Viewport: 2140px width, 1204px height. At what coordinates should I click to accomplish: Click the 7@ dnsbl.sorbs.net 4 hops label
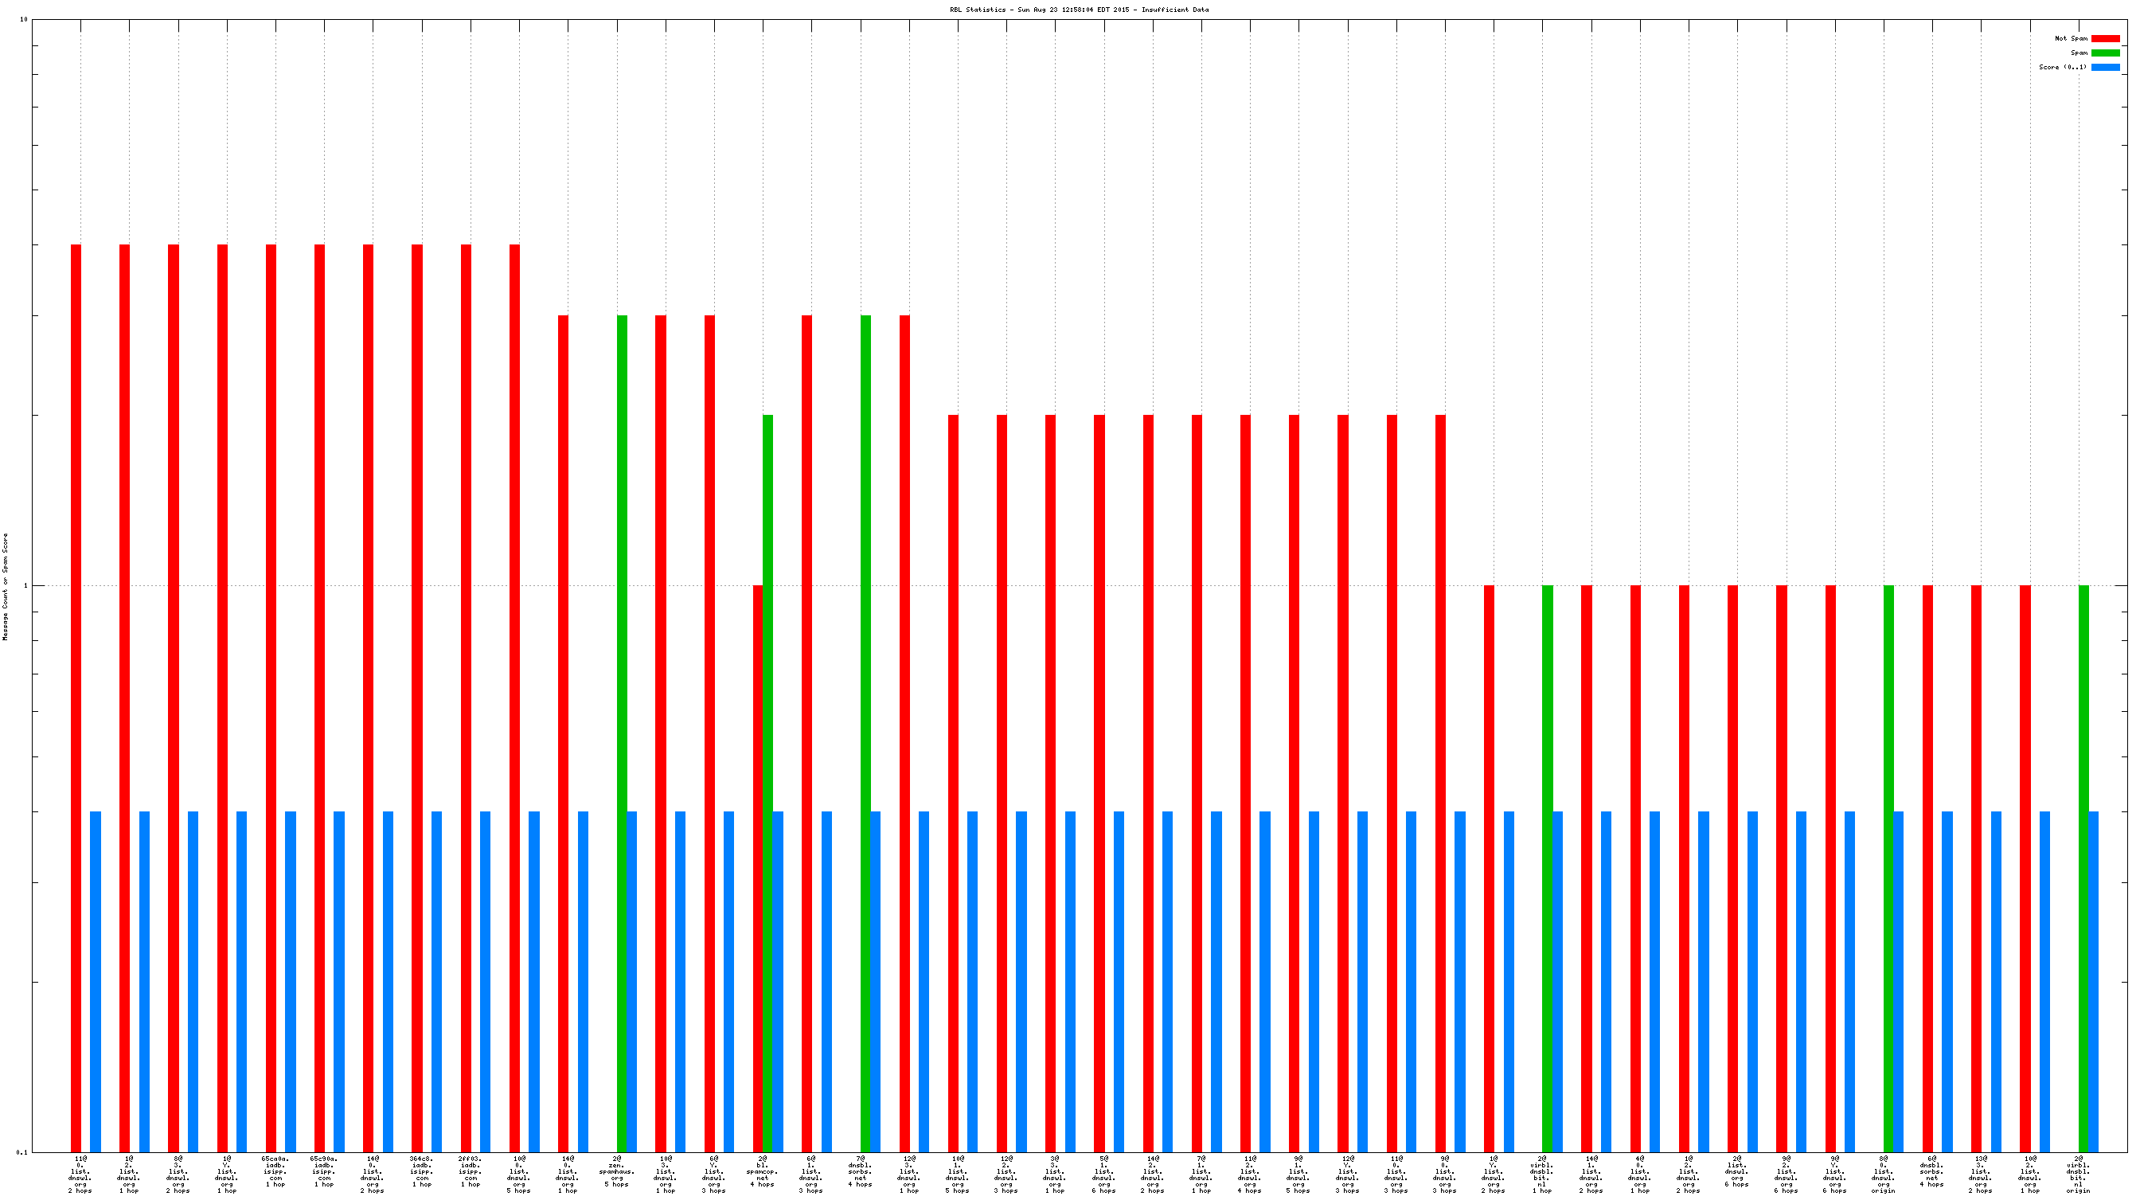pos(860,1171)
